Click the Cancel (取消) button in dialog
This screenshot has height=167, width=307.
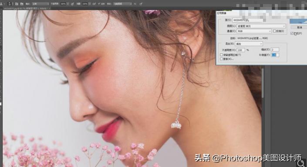pyautogui.click(x=299, y=27)
